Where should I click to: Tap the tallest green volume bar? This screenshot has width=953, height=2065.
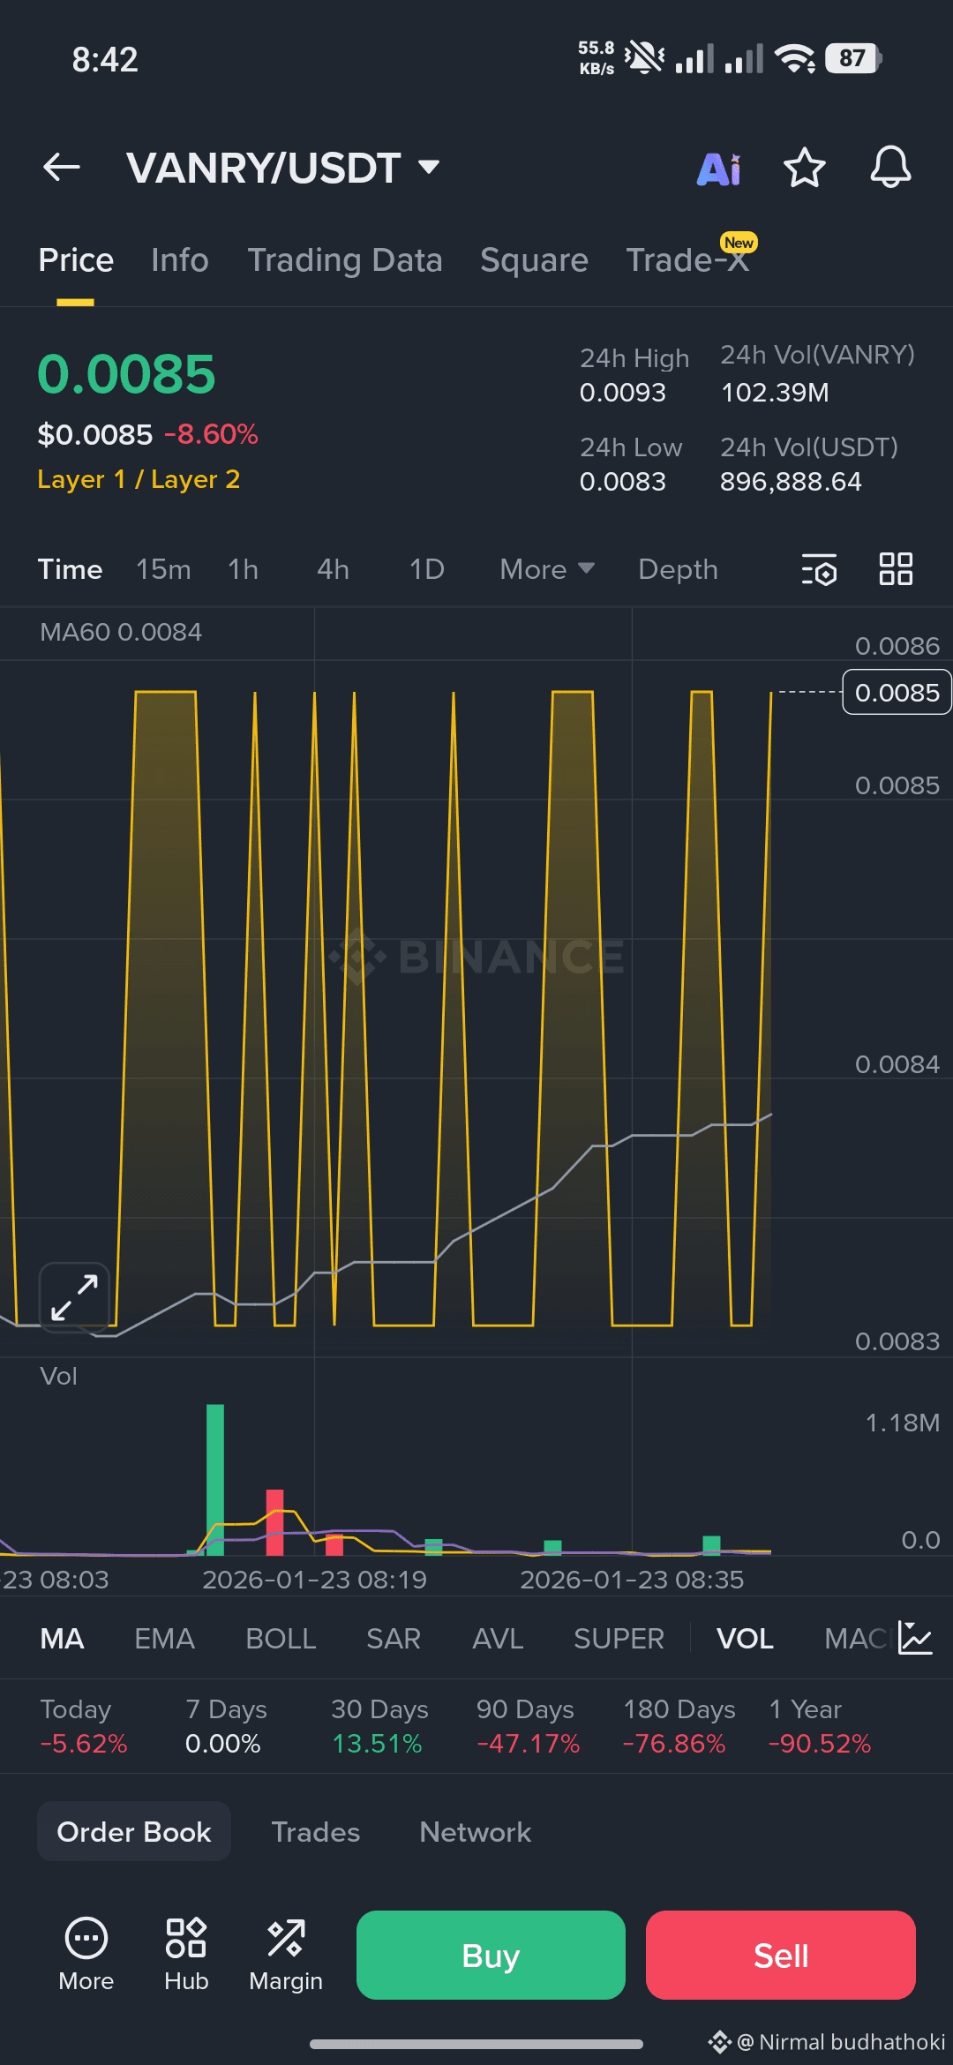(215, 1479)
